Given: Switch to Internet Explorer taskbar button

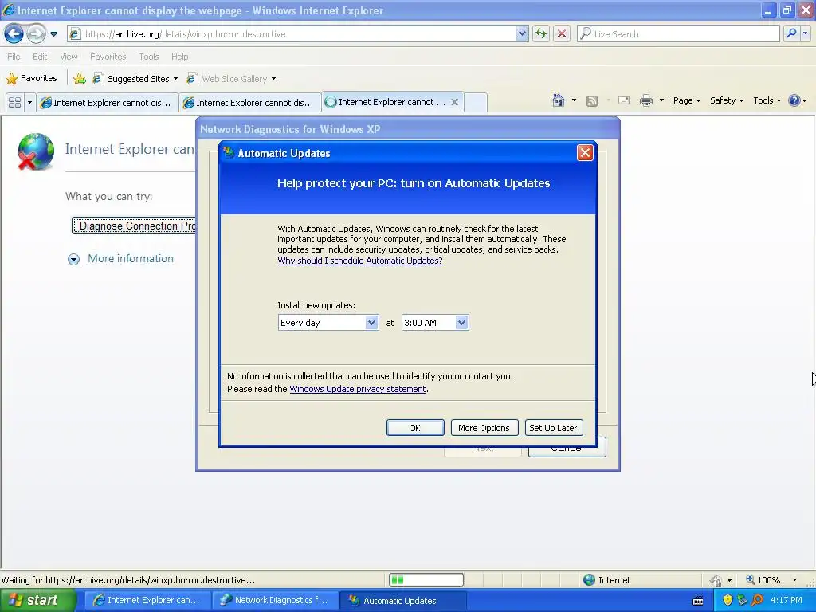Looking at the screenshot, I should 147,601.
